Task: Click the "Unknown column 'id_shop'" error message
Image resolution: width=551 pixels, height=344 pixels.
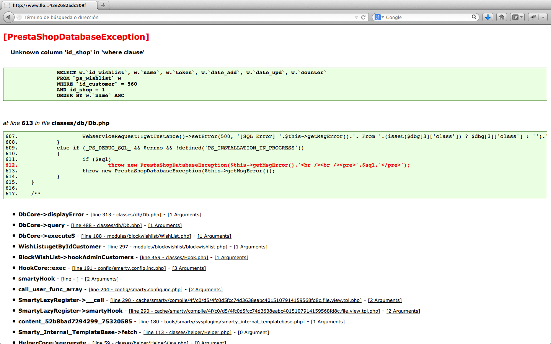Action: 78,52
